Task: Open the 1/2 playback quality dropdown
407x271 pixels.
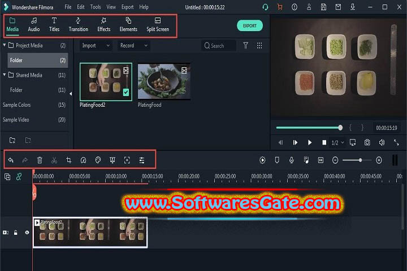Action: (x=337, y=143)
